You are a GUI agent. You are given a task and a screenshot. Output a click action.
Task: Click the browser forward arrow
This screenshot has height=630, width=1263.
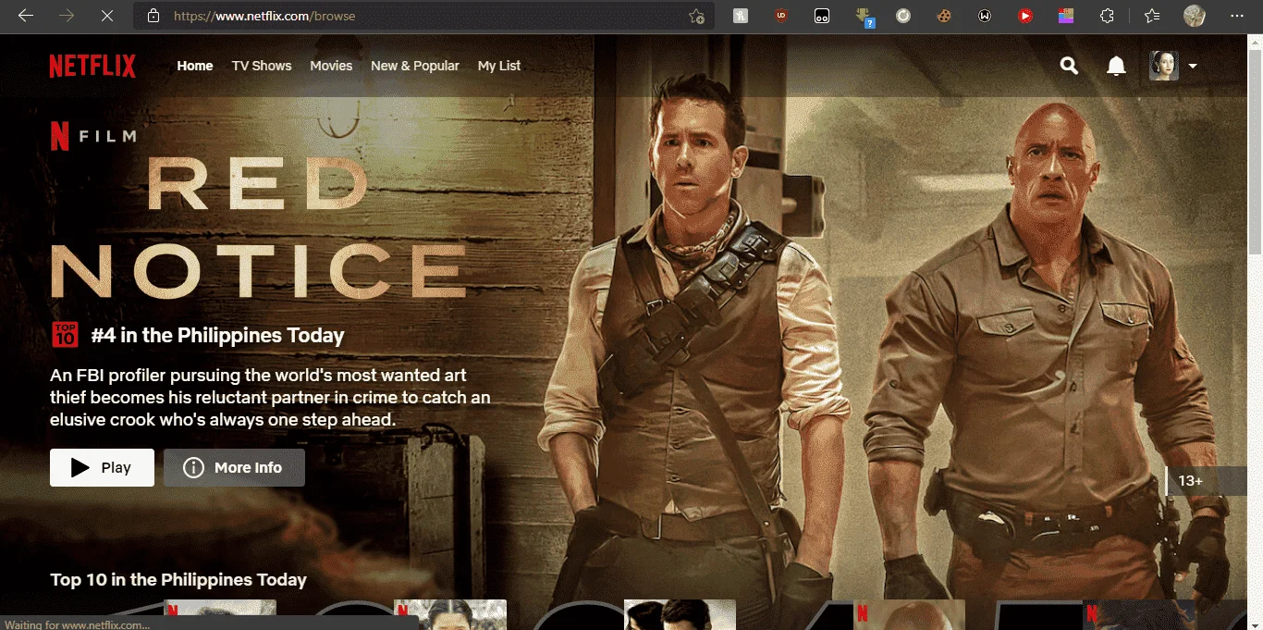tap(66, 16)
